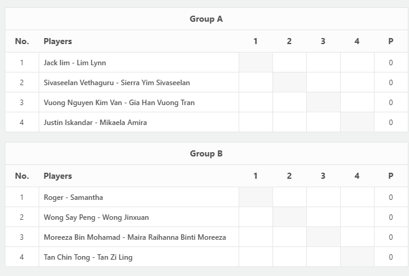
Task: Select Jack lim - Lim Lynn pair
Action: (x=75, y=63)
